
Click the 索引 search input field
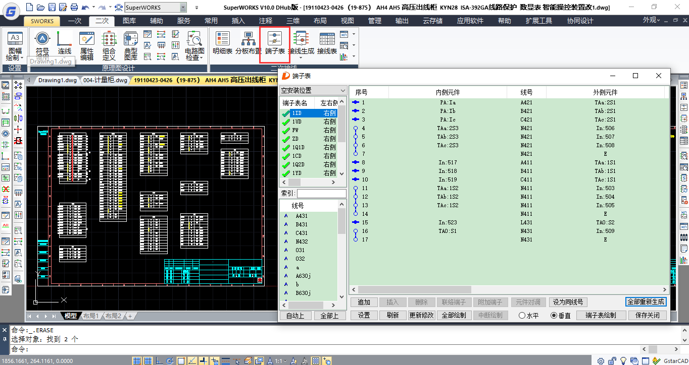pos(321,194)
